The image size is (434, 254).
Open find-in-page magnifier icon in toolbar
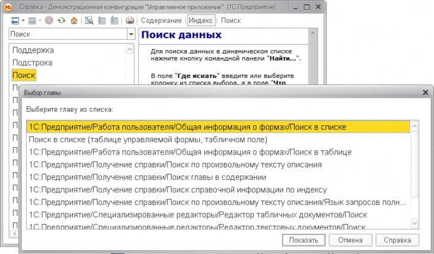pyautogui.click(x=89, y=20)
